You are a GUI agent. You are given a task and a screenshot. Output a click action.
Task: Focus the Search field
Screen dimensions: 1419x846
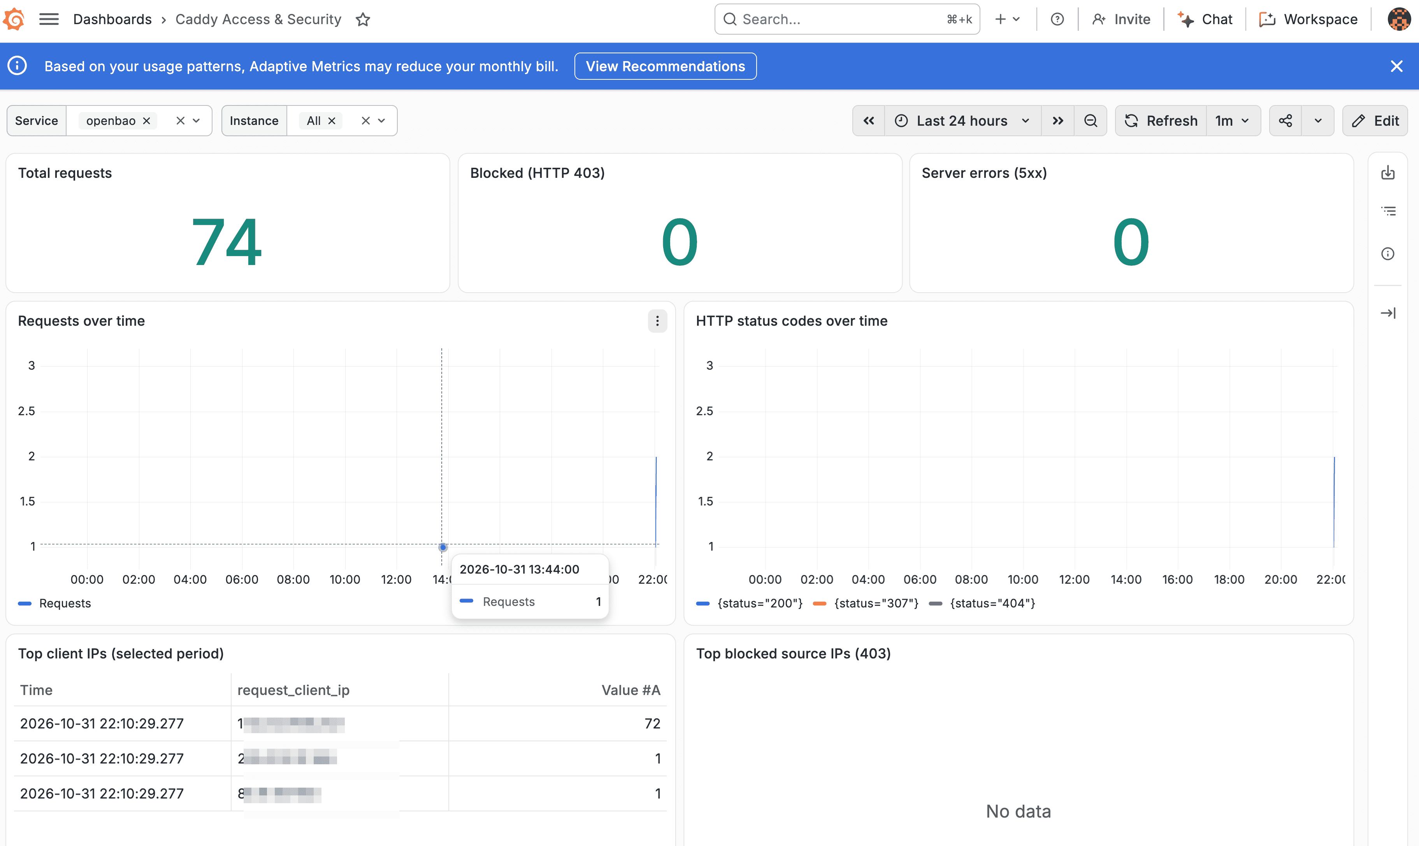coord(846,19)
